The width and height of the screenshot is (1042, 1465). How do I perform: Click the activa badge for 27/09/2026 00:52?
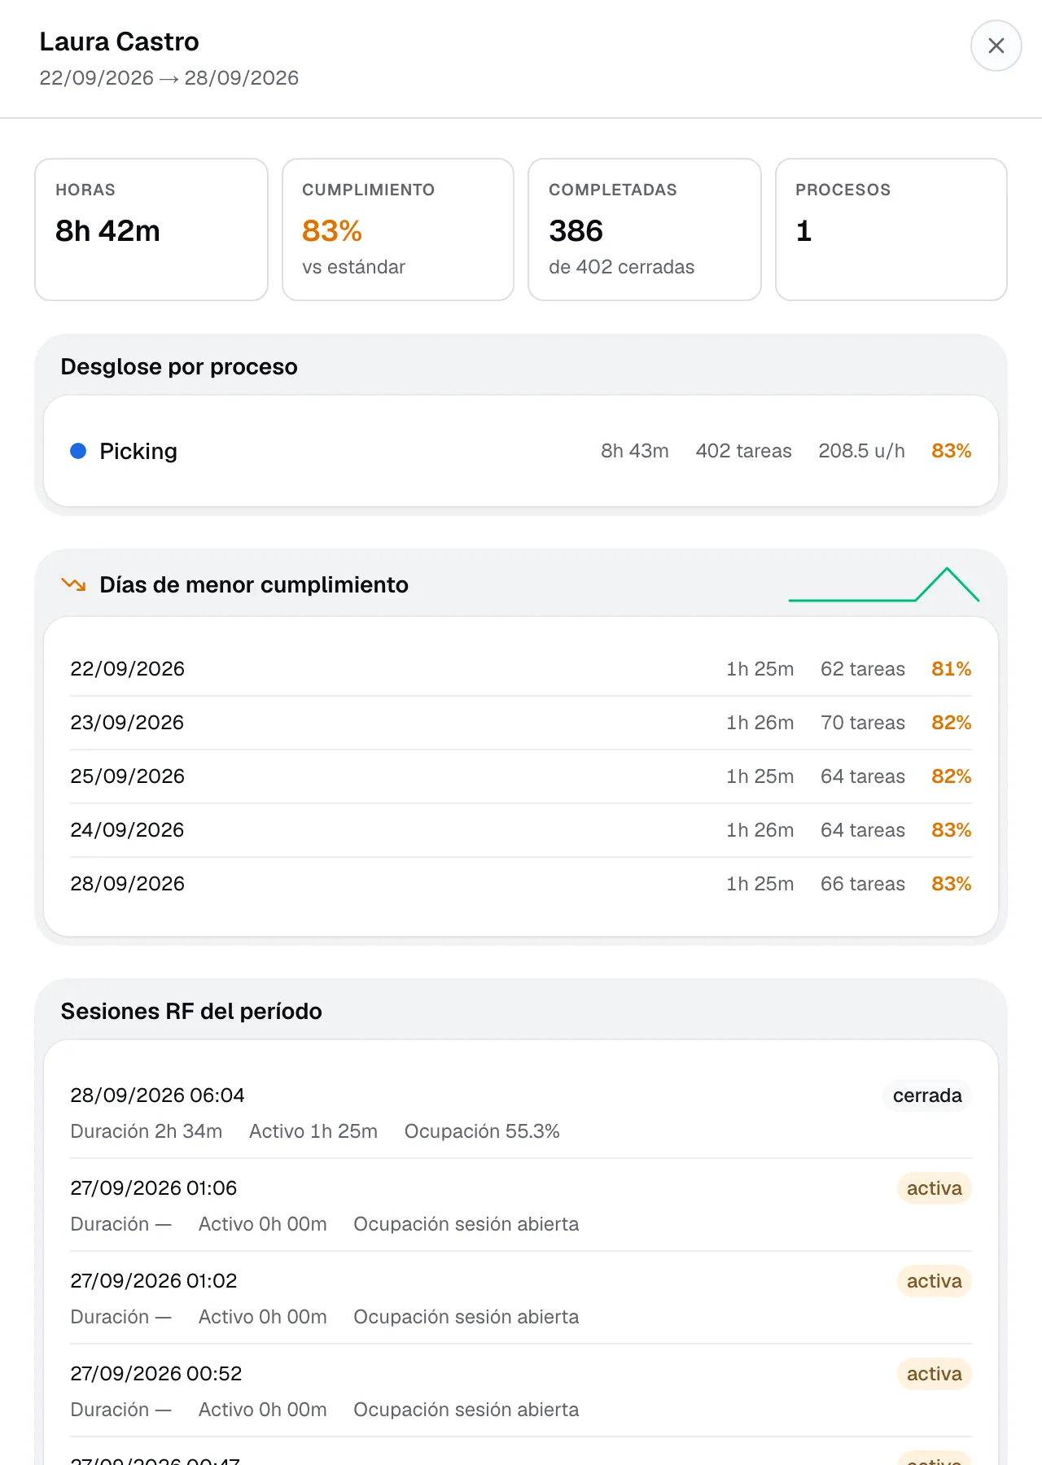point(935,1374)
